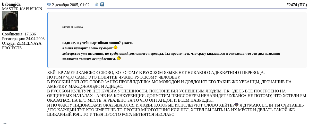The image size is (309, 124).
Task: Click the MASTER KAPUSHON user title
Action: click(22, 9)
